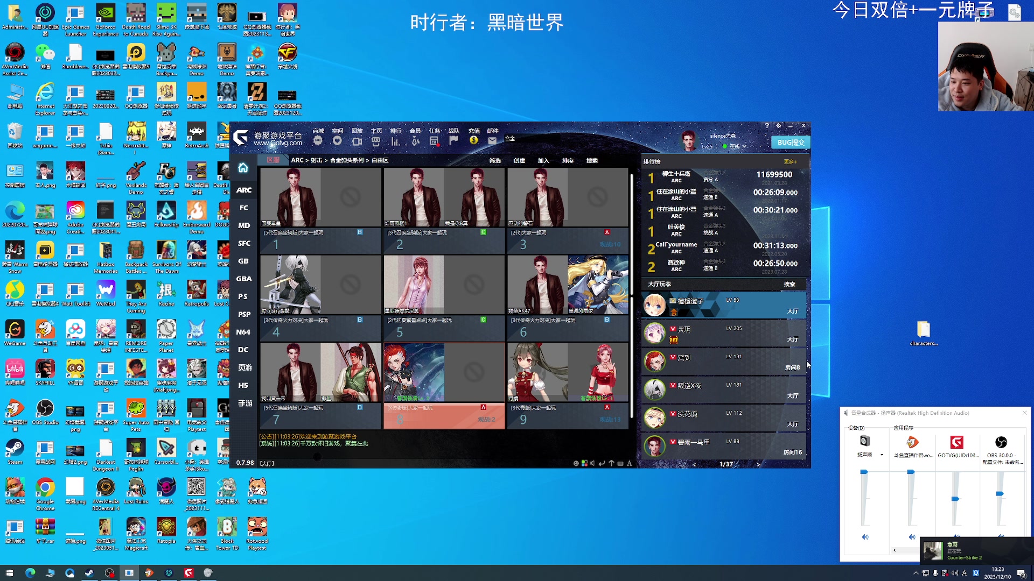Click the return arrow icon in chat bar

[602, 463]
